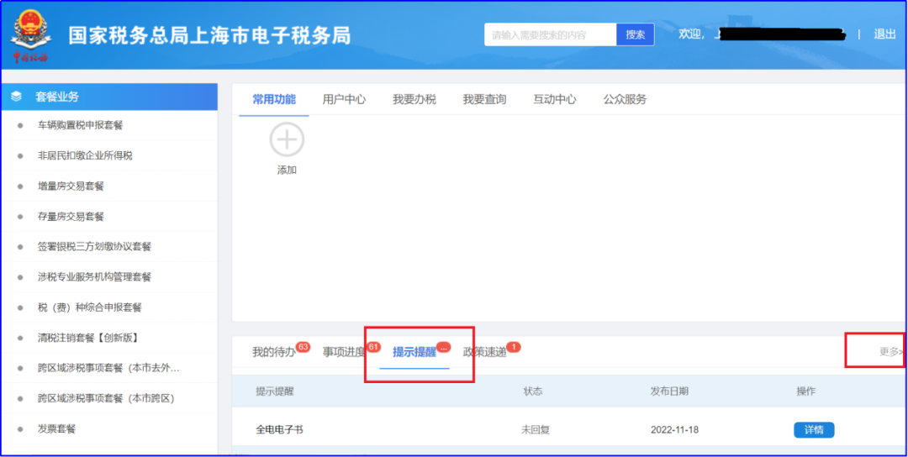Select the 提示提醒 tab
This screenshot has width=908, height=457.
pyautogui.click(x=414, y=352)
